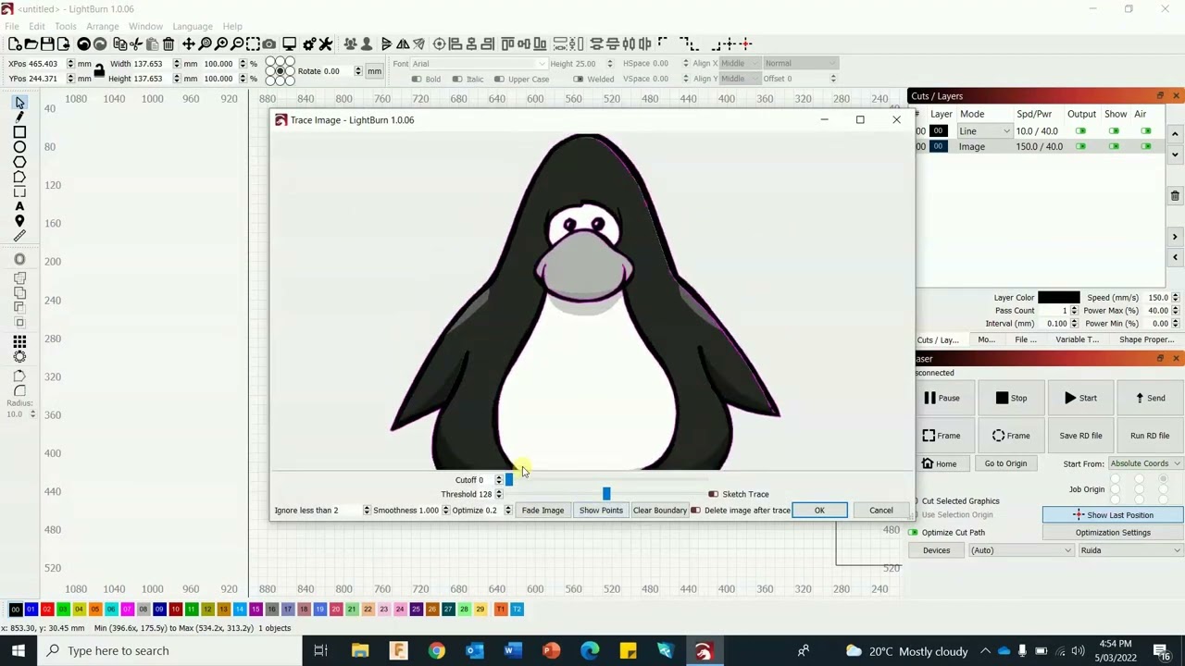Toggle Output switch for the Line layer
This screenshot has height=666, width=1185.
1080,131
